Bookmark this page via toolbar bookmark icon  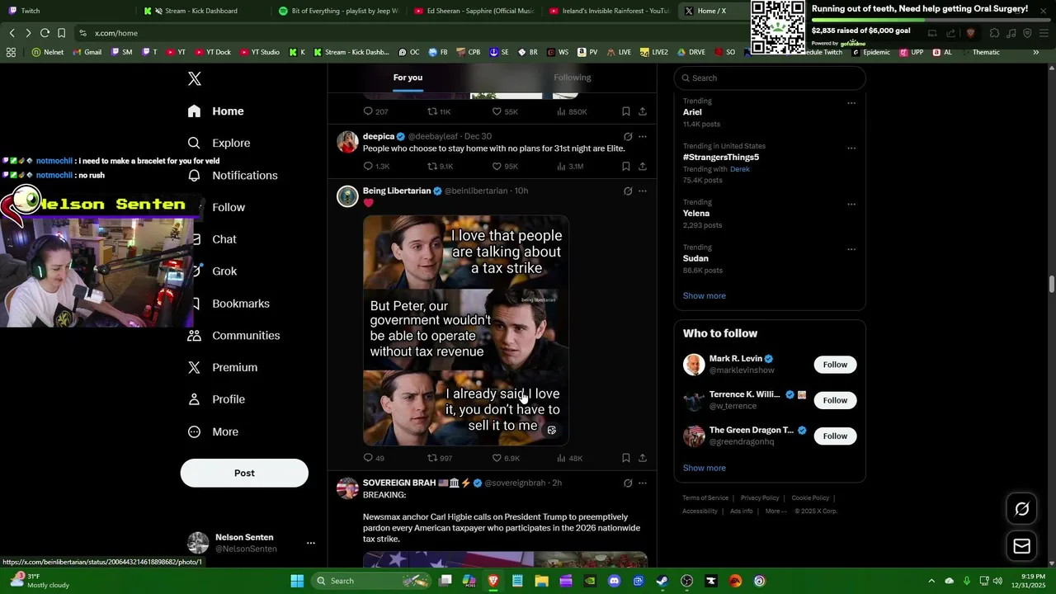pos(61,33)
